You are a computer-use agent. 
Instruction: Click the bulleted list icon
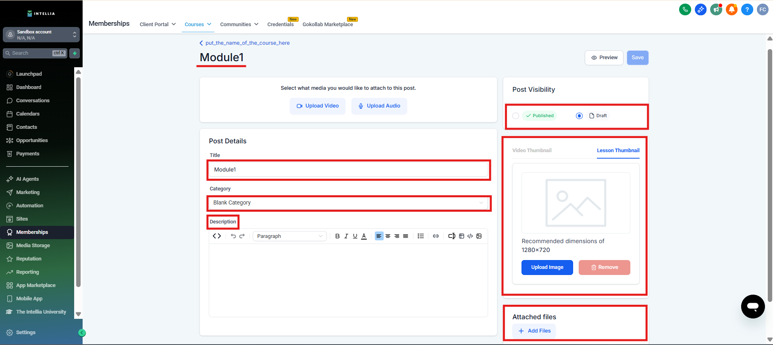pos(420,236)
